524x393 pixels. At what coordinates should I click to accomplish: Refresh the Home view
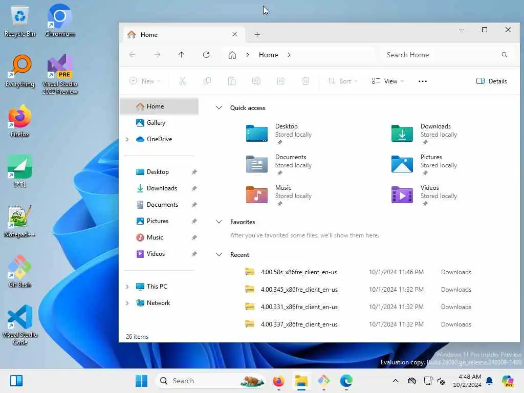click(x=206, y=55)
